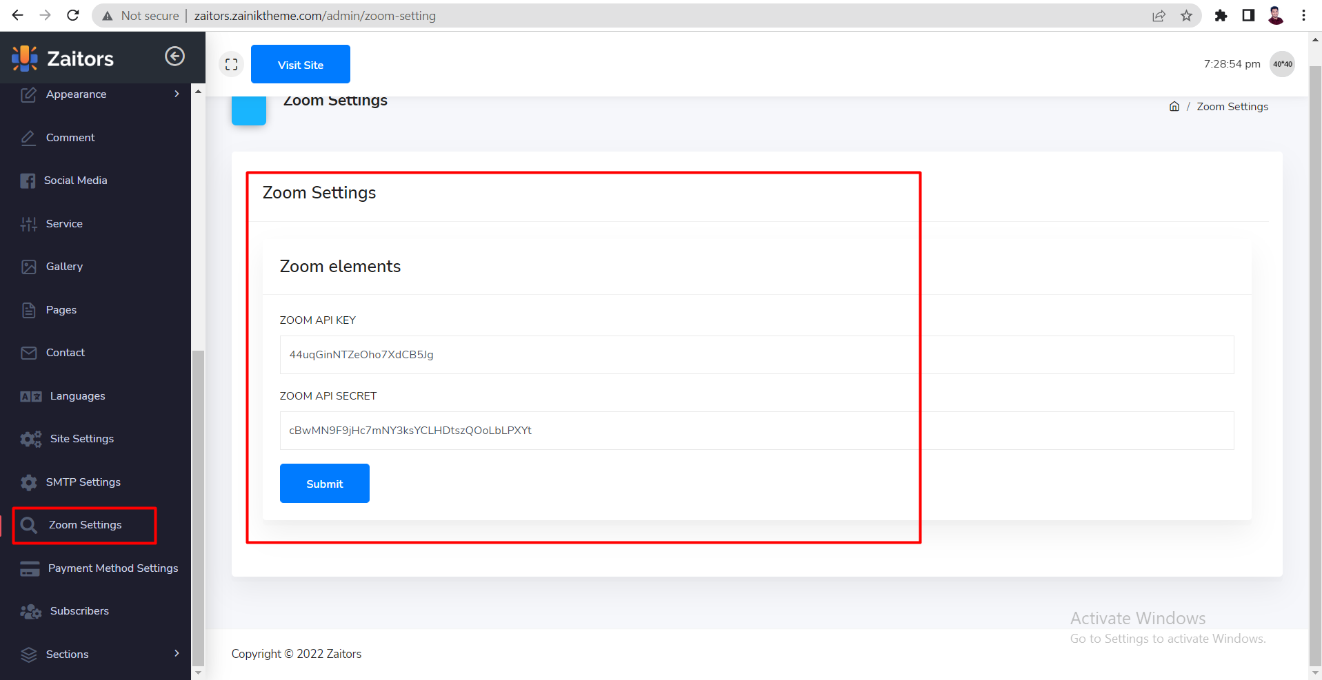Image resolution: width=1322 pixels, height=680 pixels.
Task: Toggle fullscreen with the expand icon
Action: tap(231, 64)
